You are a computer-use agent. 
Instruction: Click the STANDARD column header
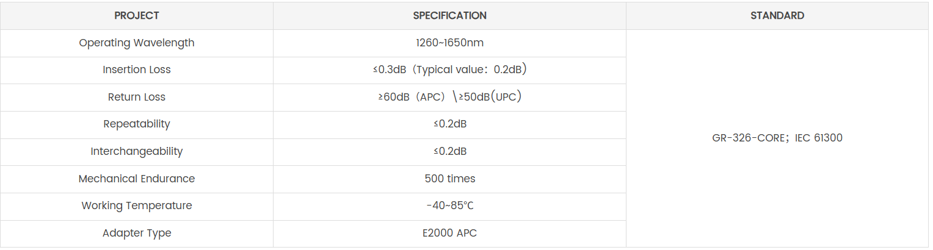click(777, 16)
